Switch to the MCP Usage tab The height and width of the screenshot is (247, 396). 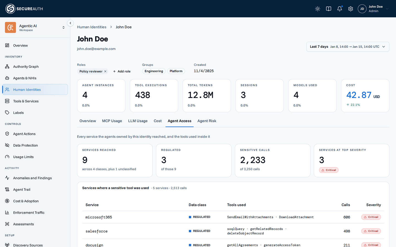[112, 121]
